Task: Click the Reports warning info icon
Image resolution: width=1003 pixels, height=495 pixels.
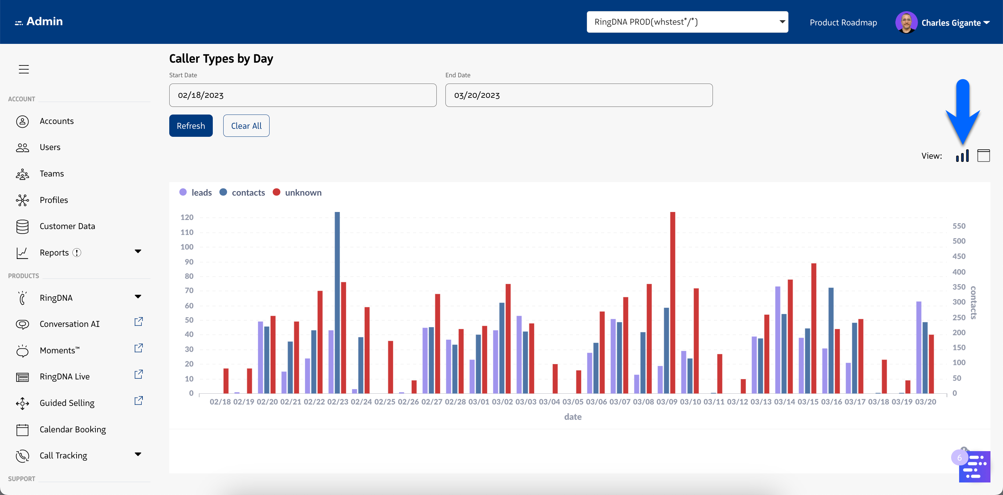Action: [x=77, y=253]
